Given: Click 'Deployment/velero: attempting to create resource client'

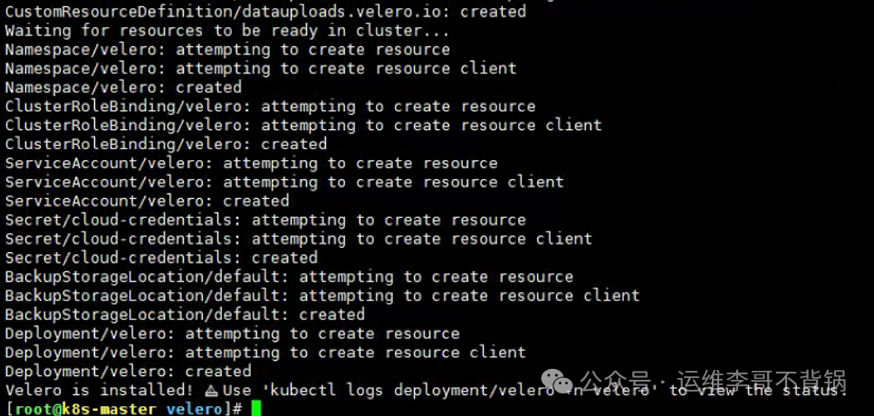Looking at the screenshot, I should pos(266,353).
